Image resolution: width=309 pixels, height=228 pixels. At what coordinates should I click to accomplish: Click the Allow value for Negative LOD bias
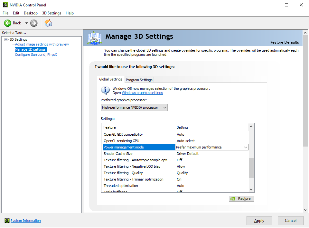[x=181, y=166]
